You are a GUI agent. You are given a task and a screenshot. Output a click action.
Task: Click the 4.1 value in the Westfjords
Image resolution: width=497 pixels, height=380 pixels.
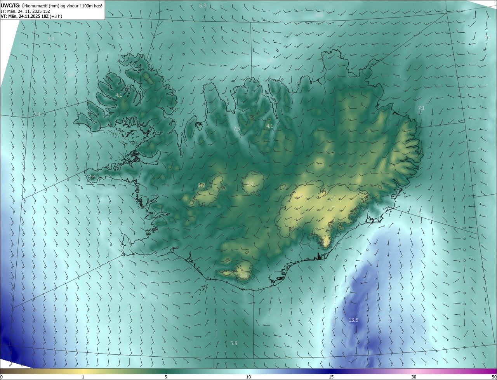(x=119, y=95)
